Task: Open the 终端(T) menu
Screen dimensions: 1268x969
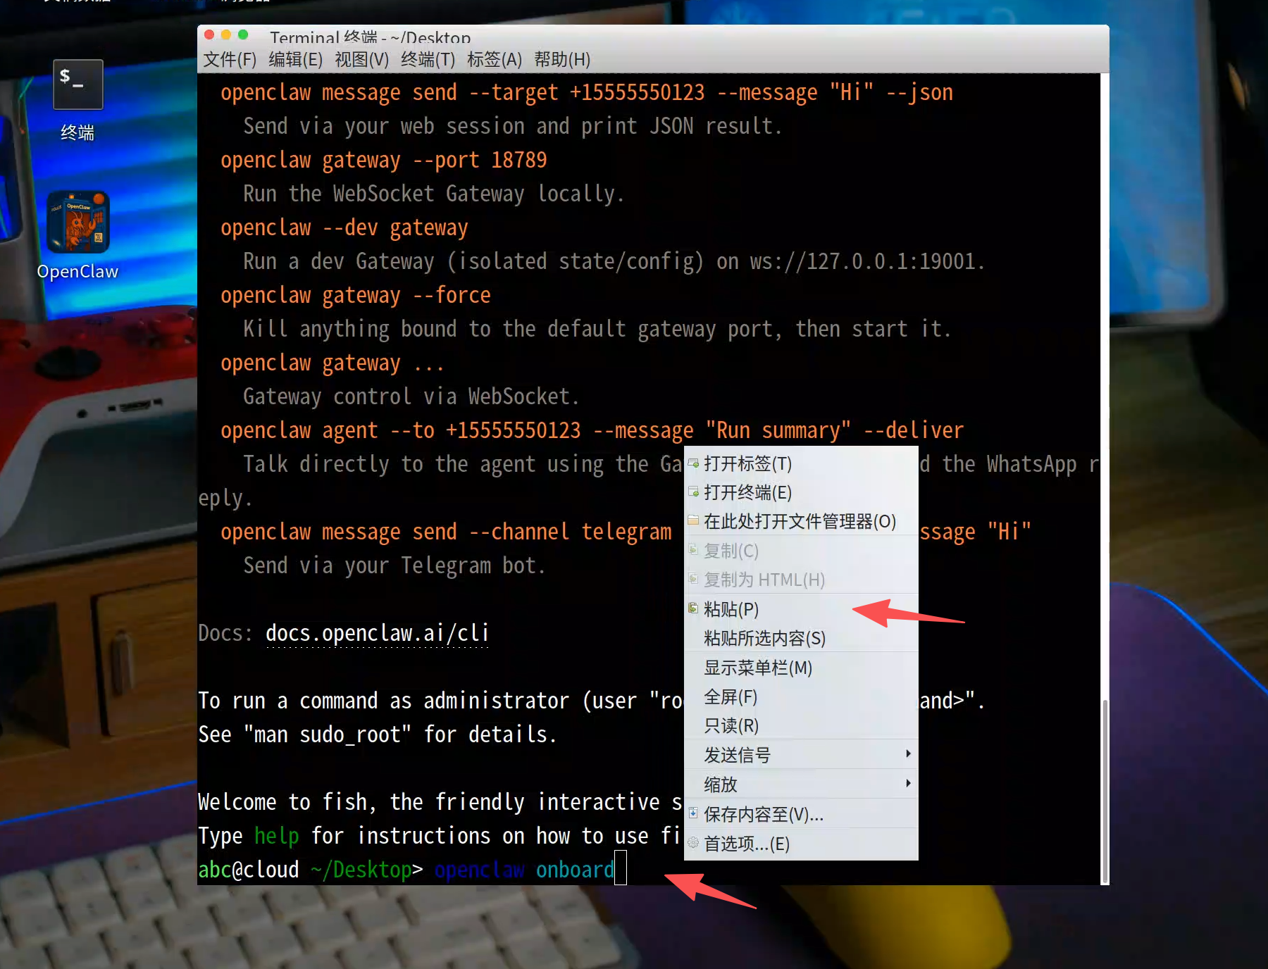Action: click(x=428, y=60)
